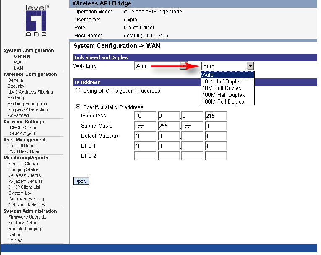Open Bridging Encryption settings
This screenshot has height=255, width=321.
[27, 104]
